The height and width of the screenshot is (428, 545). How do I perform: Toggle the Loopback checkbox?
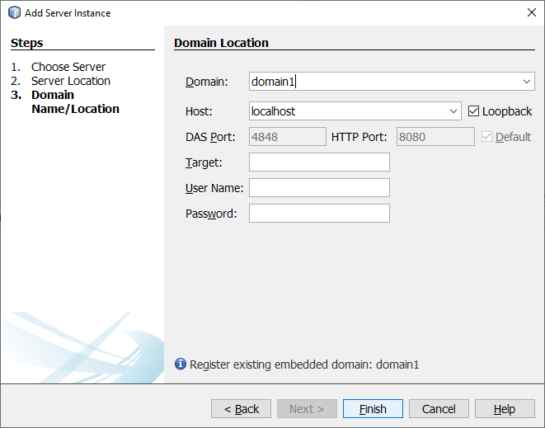(473, 111)
